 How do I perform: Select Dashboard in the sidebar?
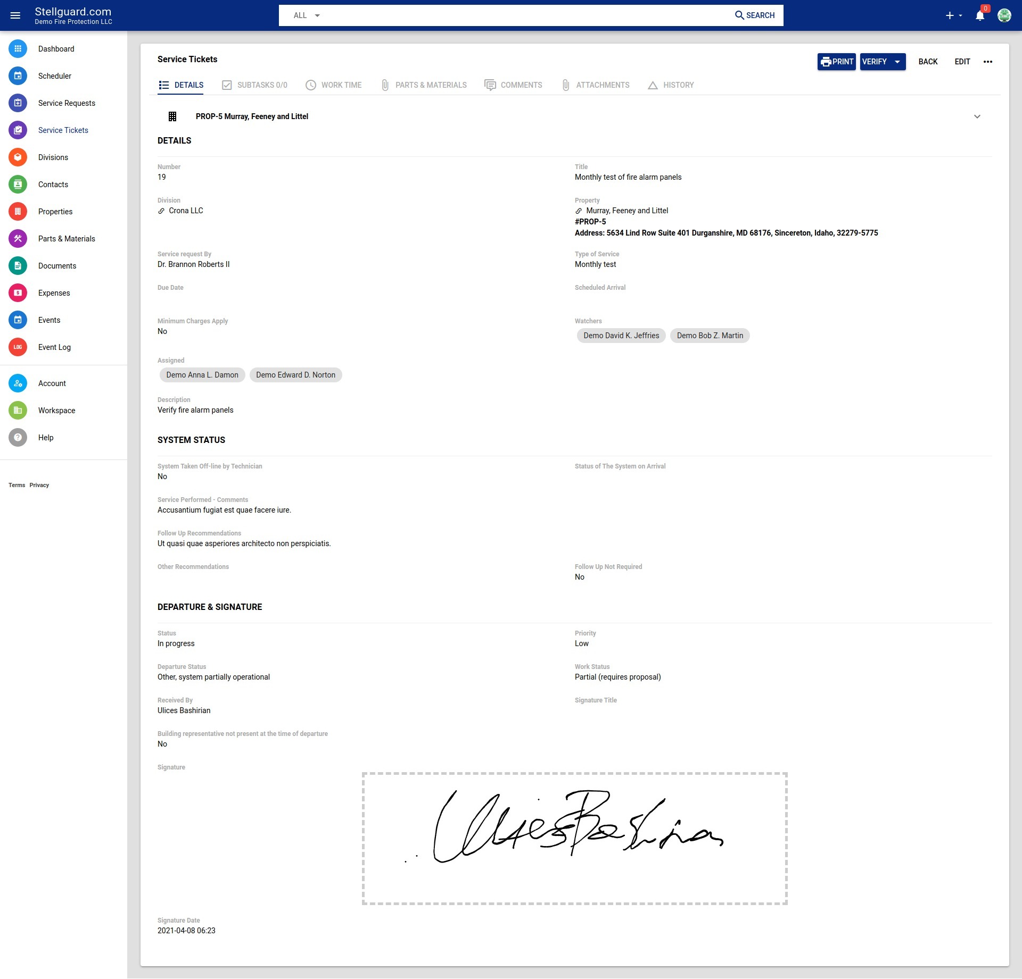tap(56, 49)
